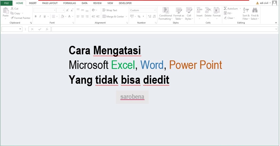Click the Decrease Indent icon
The height and width of the screenshot is (146, 280).
94,16
